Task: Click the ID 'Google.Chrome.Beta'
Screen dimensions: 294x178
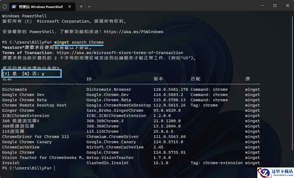Action: pos(109,100)
